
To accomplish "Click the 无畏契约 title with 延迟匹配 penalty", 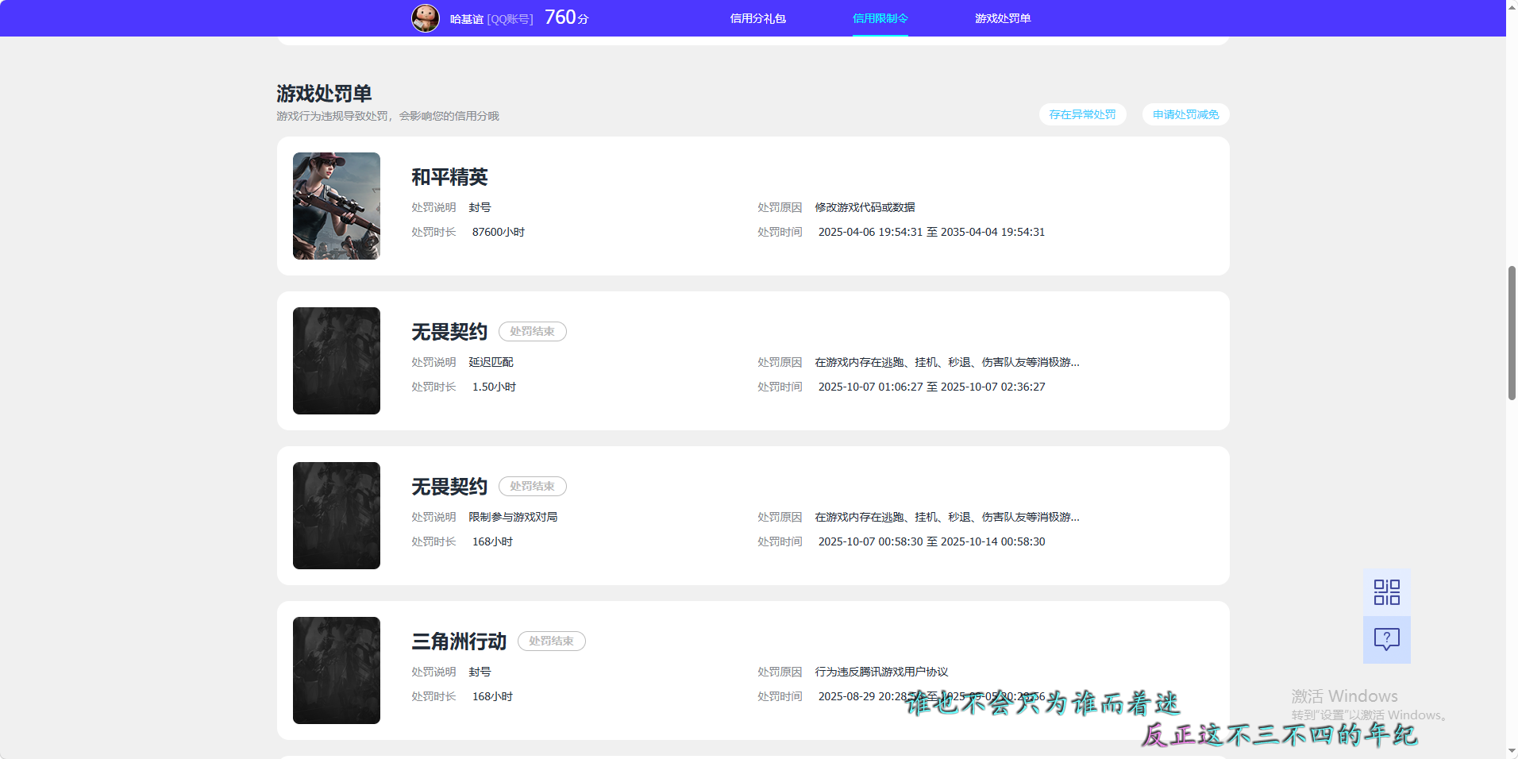I will coord(449,332).
